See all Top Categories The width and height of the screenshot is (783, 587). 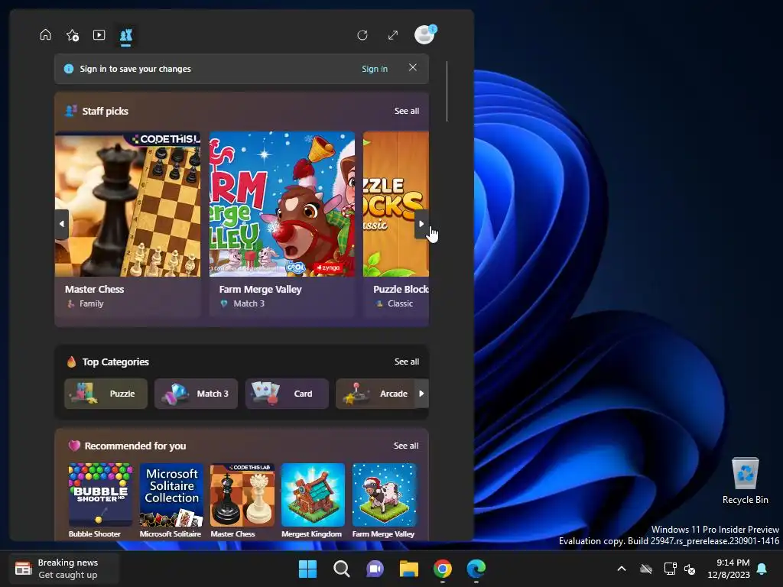(x=407, y=362)
